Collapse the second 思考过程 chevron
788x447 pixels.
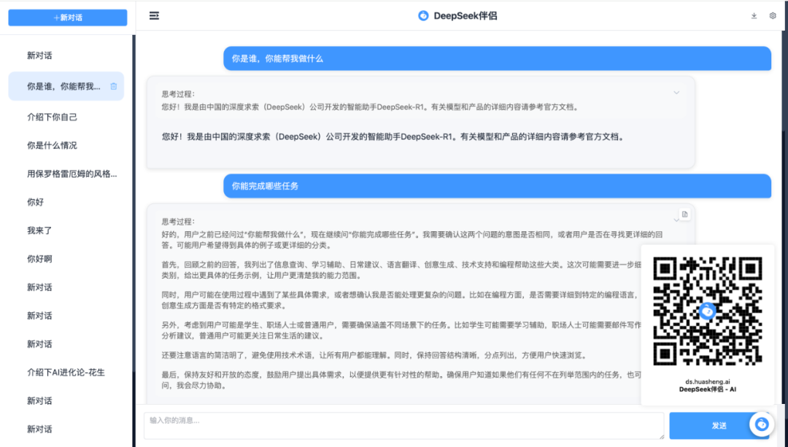[676, 219]
